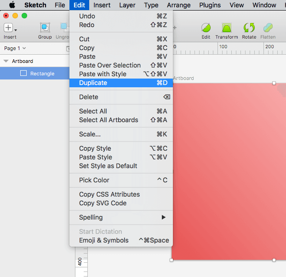
Task: Click the Insert plus toolbar icon
Action: (8, 28)
